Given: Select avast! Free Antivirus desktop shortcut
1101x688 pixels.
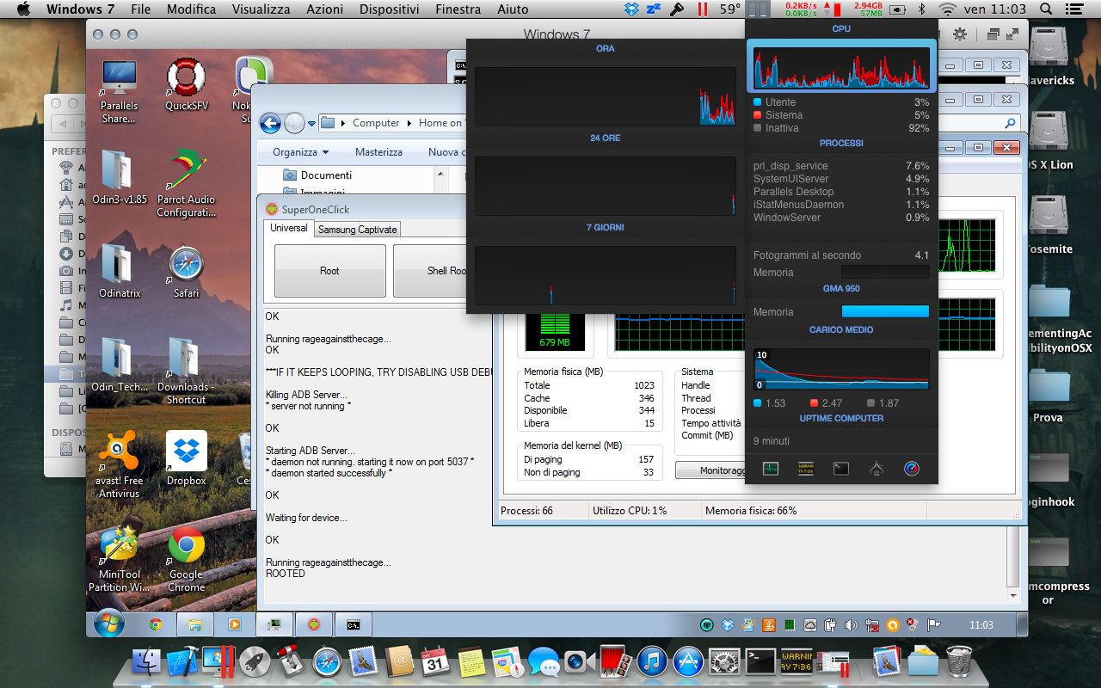Looking at the screenshot, I should (x=120, y=465).
